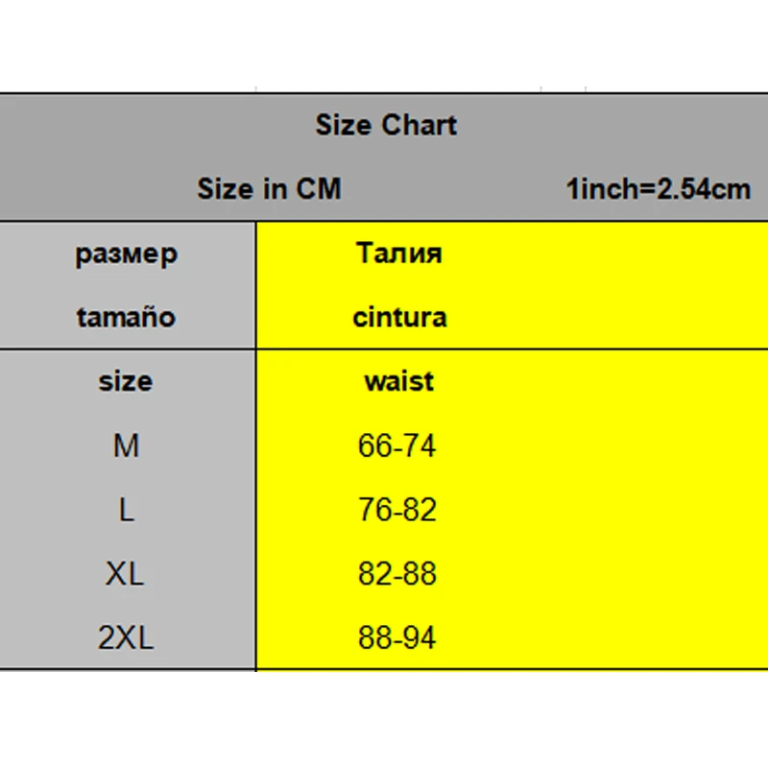The image size is (768, 768).
Task: Click the 88-94 waist measurement
Action: [x=397, y=638]
